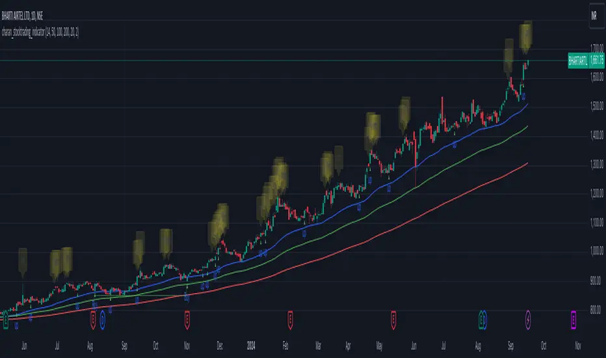Open the standalone green E earnings marker
This screenshot has height=358, width=606.
coord(6,320)
